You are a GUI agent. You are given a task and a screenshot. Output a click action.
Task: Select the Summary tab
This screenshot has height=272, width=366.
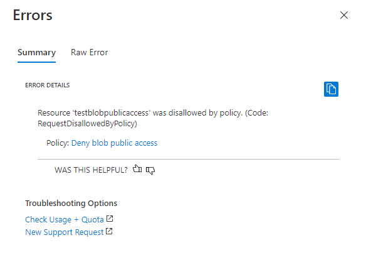pos(36,52)
